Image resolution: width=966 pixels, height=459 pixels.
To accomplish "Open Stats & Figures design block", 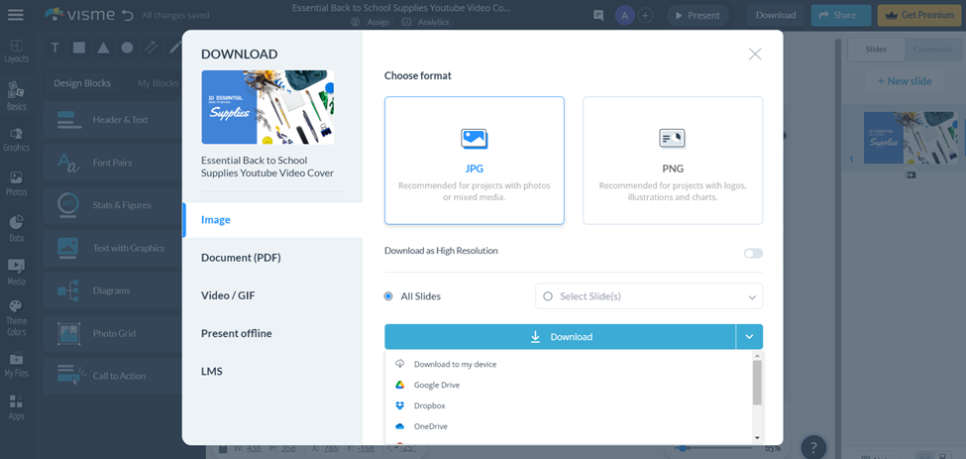I will click(113, 205).
